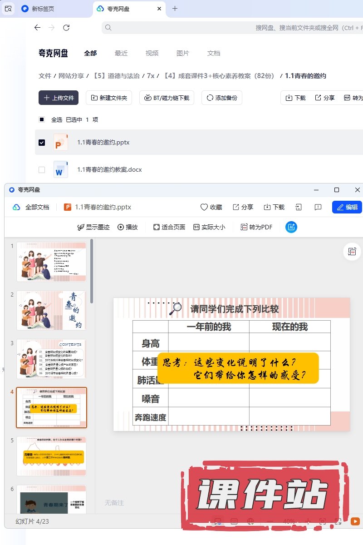Click the floating screenshot tool icon right of slide
363x545 pixels.
tap(352, 252)
